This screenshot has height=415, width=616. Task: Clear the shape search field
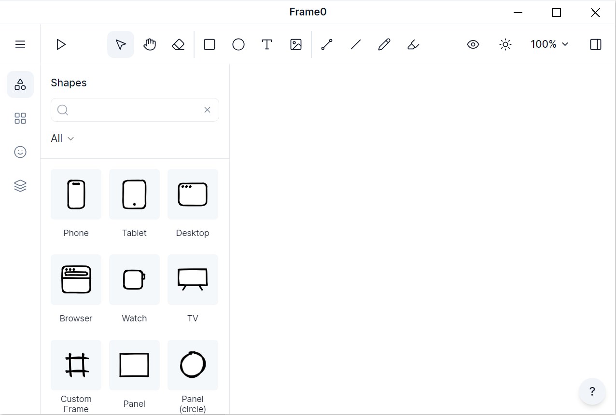(x=207, y=110)
